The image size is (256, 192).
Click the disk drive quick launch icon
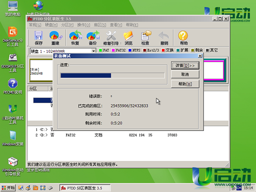pyautogui.click(x=50, y=188)
